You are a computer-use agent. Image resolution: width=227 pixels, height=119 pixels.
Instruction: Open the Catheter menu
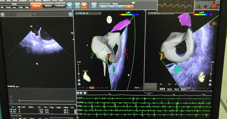click(x=23, y=1)
